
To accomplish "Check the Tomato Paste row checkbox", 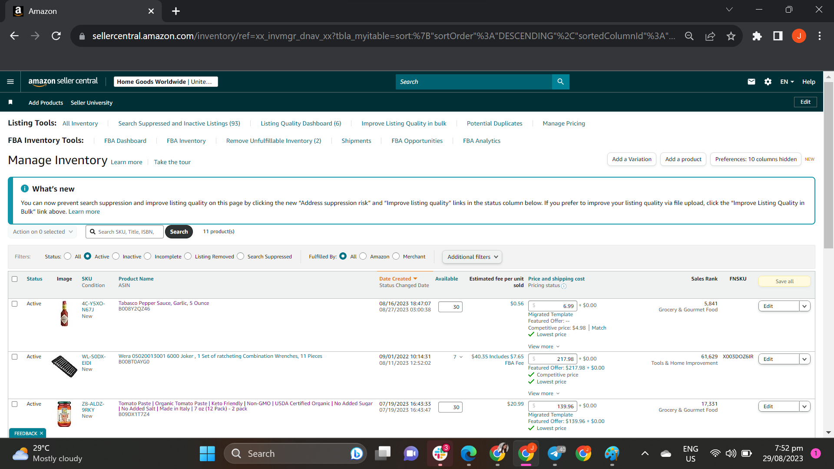I will pyautogui.click(x=15, y=404).
